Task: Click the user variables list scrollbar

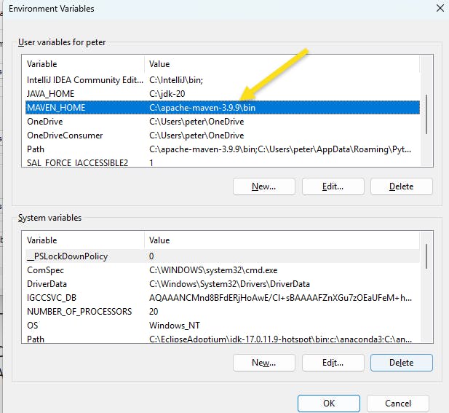Action: (426, 114)
